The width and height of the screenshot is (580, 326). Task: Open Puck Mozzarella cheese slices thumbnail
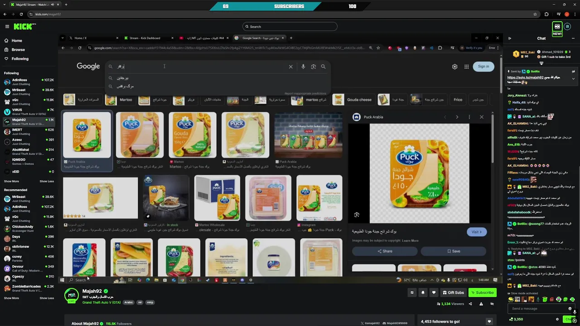click(x=84, y=257)
